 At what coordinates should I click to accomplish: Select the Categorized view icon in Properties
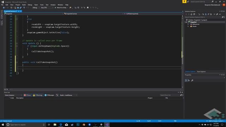pos(186,80)
